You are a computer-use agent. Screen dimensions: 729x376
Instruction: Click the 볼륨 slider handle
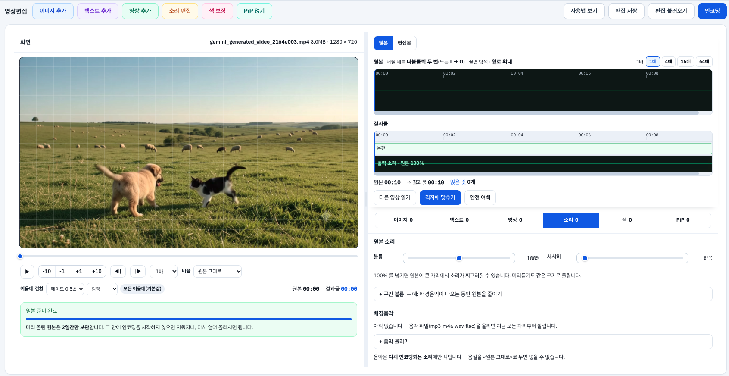click(459, 258)
